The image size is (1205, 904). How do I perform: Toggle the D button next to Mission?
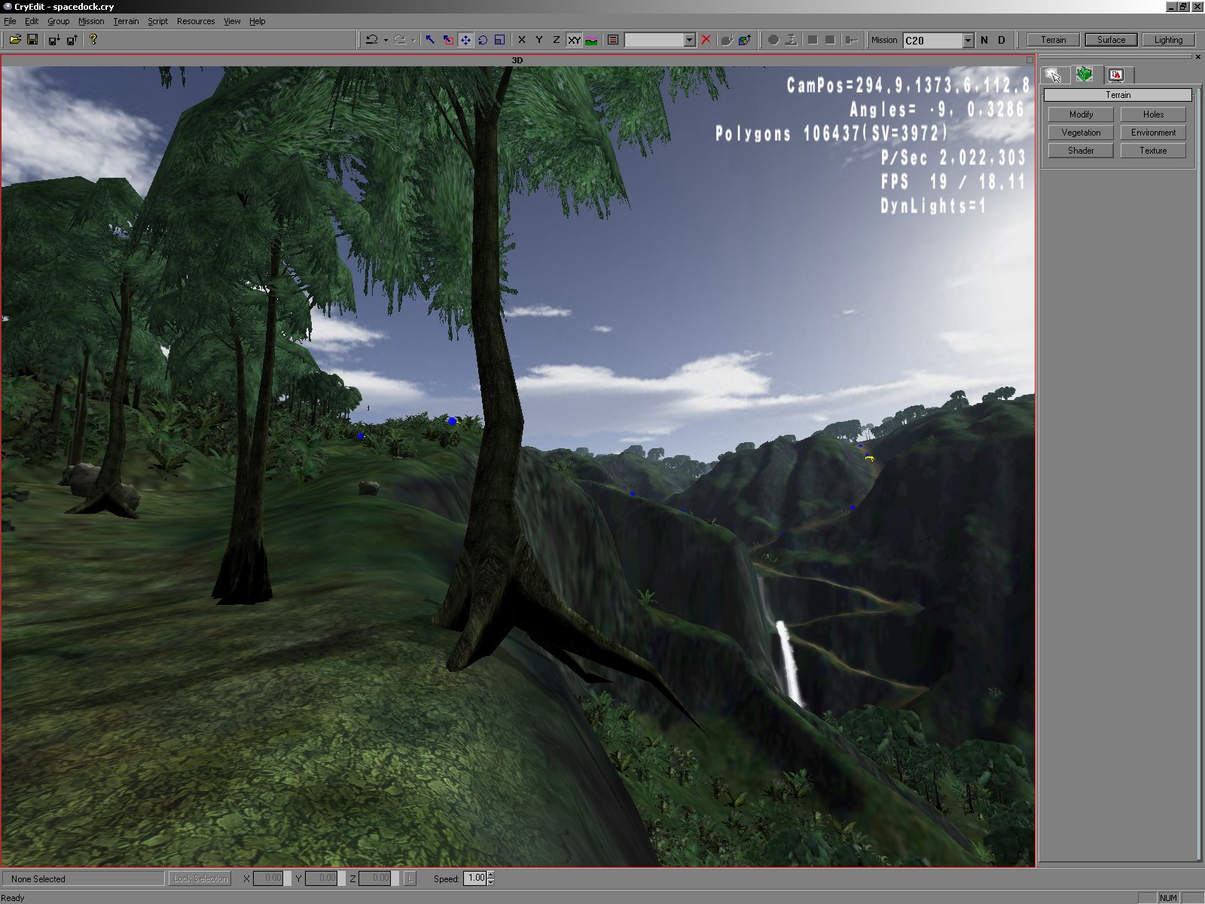click(x=1002, y=40)
